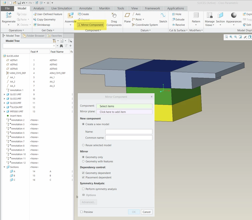Open the Operations group dropdown
The width and height of the screenshot is (252, 220).
pos(16,30)
